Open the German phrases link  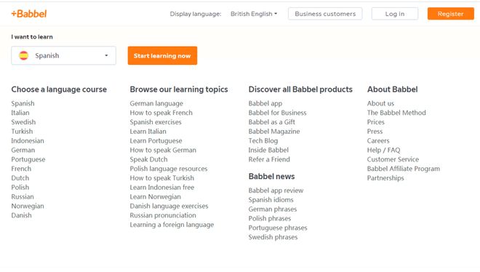[x=273, y=209]
